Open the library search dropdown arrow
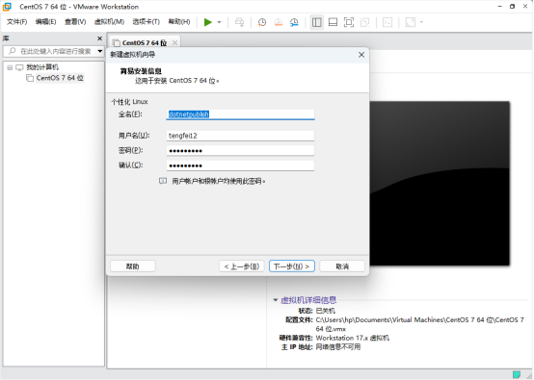 click(100, 51)
